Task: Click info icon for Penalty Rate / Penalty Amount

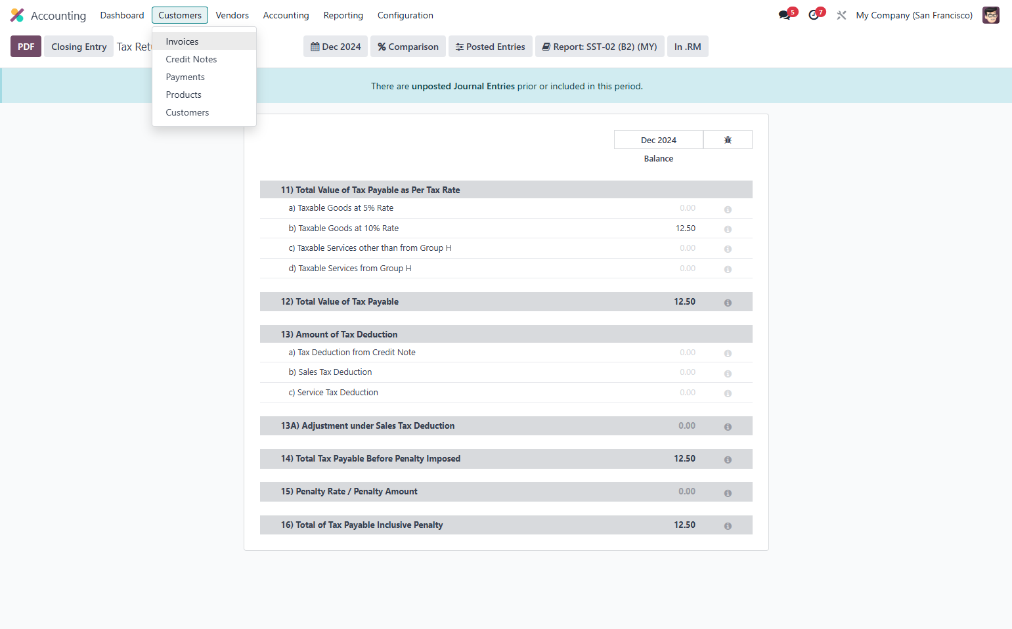Action: point(728,493)
